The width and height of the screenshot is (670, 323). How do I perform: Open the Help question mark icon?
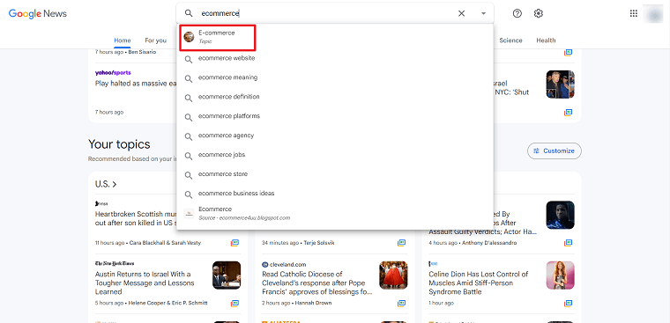517,13
